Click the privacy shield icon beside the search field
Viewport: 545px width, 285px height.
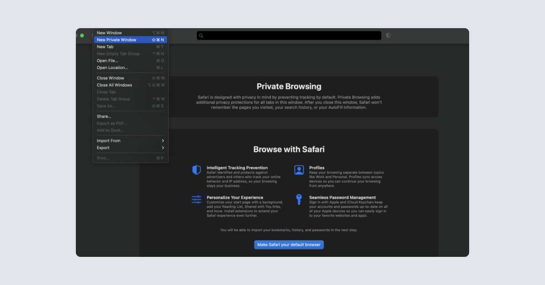tap(389, 35)
